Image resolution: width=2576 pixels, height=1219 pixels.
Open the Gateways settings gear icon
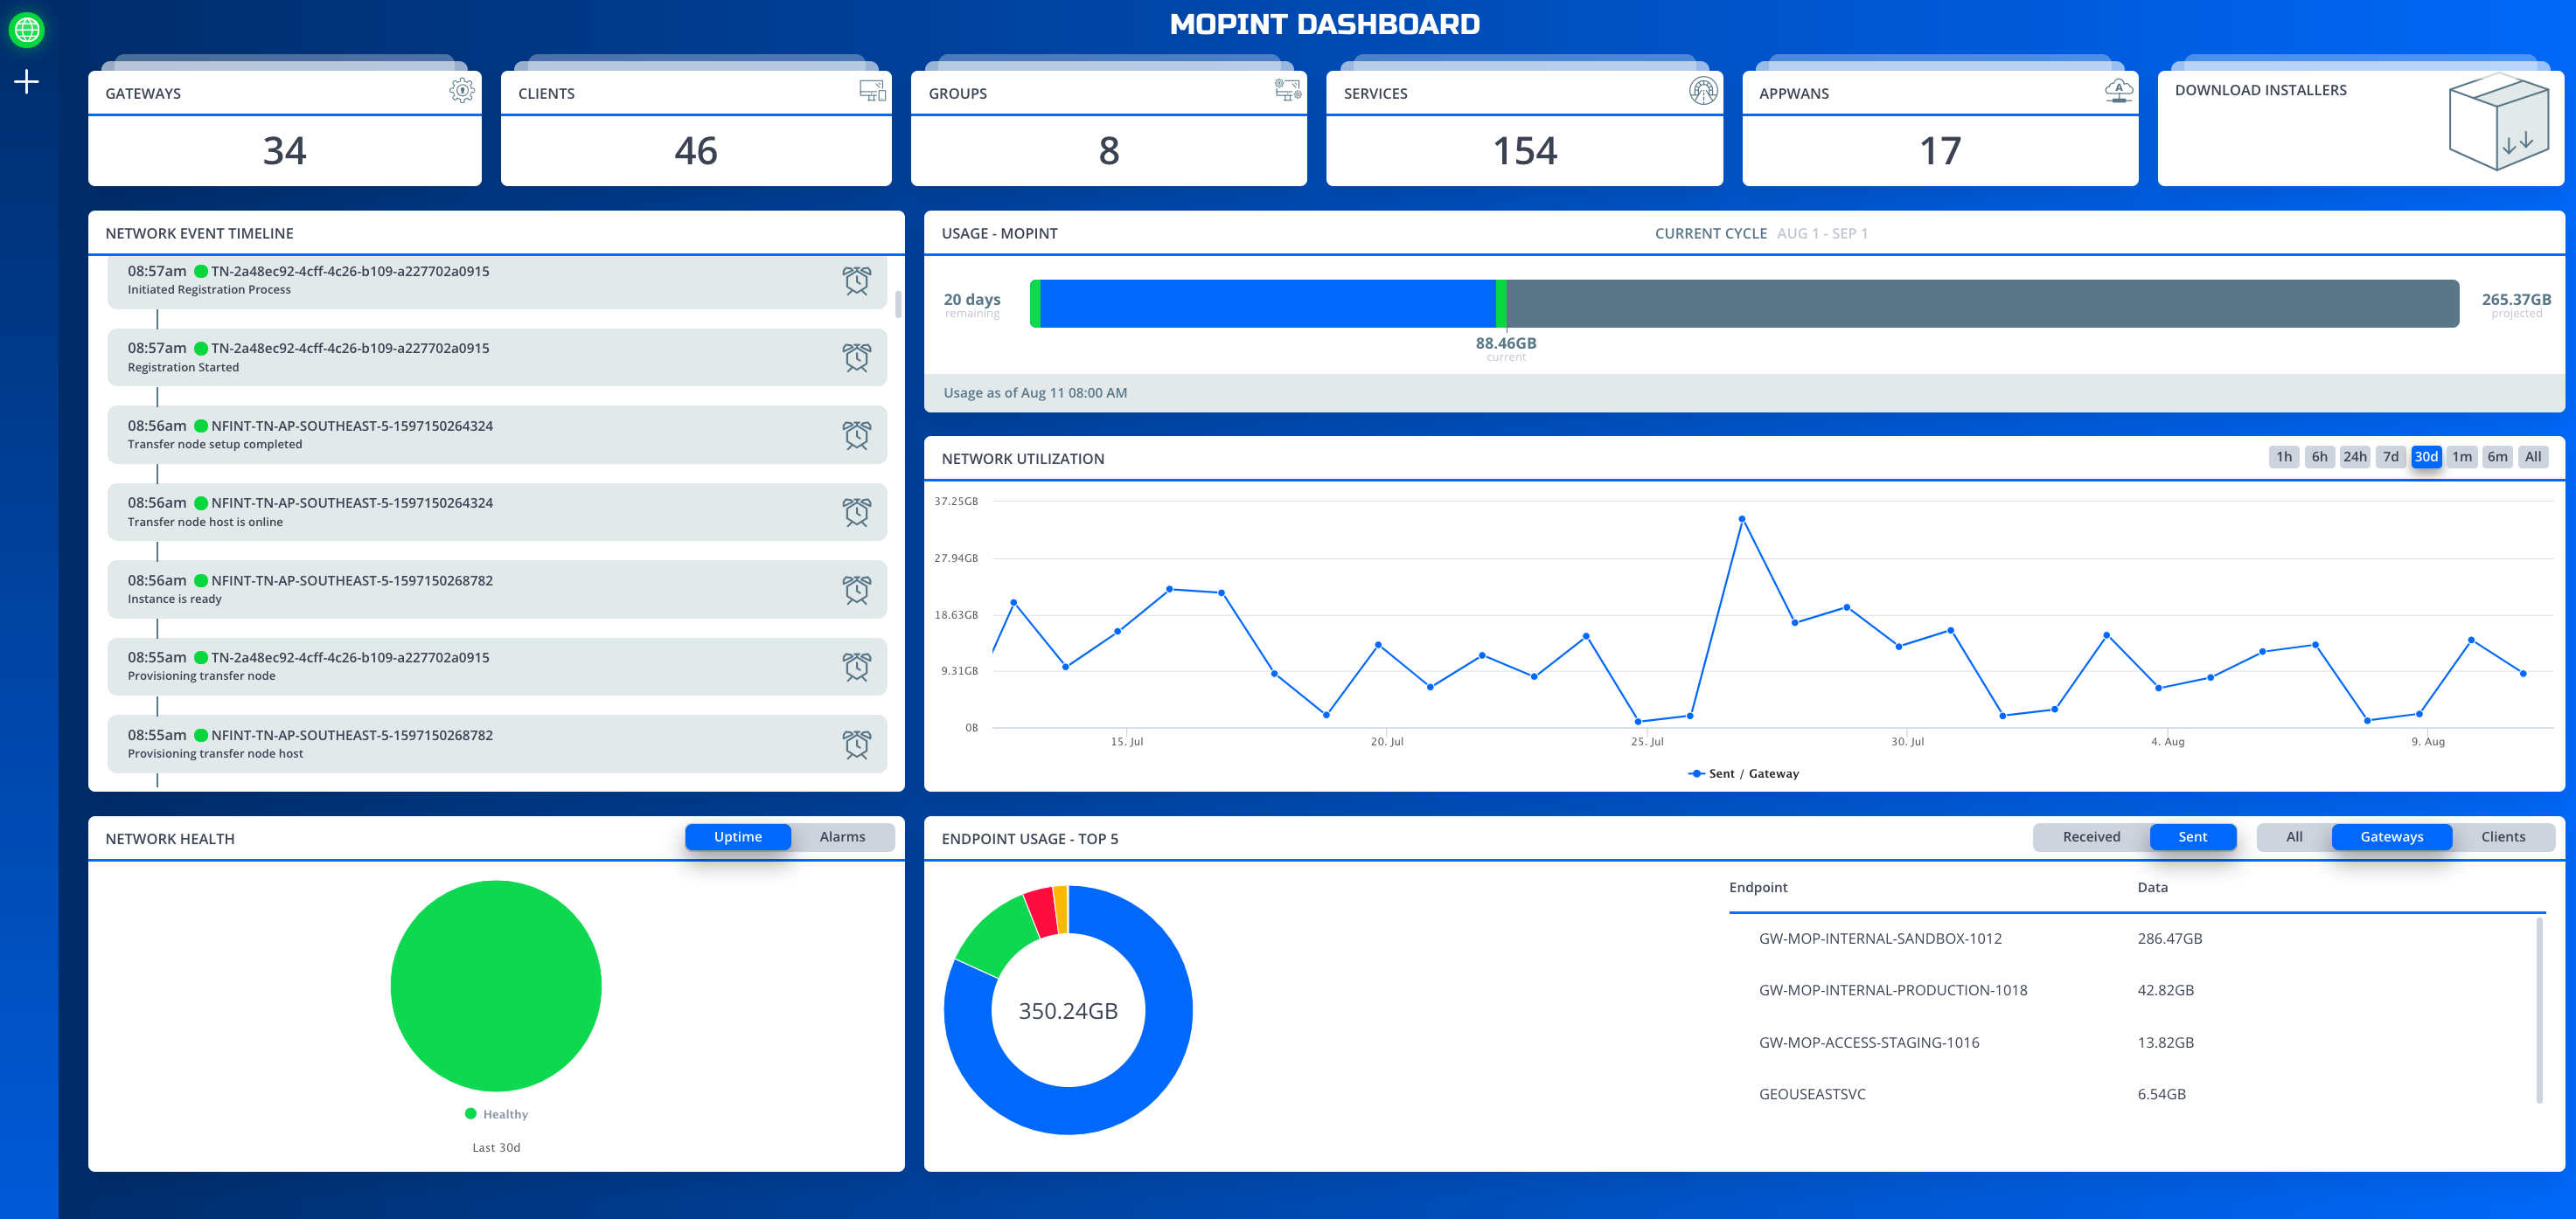coord(461,92)
